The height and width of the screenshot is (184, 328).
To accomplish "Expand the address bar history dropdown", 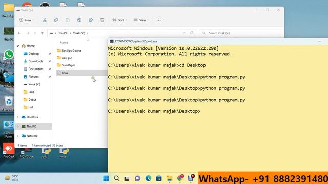I will click(184, 33).
